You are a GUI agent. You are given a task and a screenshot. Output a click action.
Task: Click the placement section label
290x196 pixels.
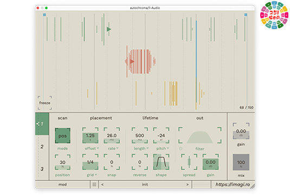pos(101,118)
